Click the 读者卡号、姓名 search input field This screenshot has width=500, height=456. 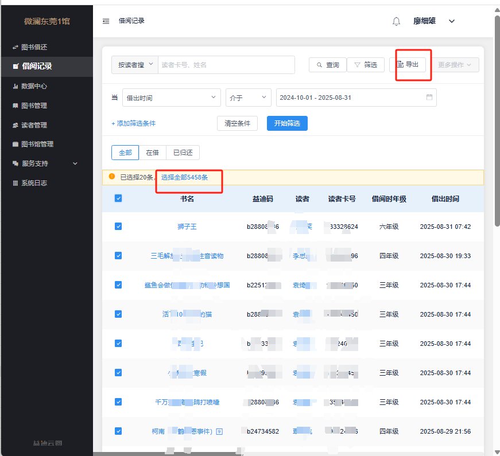(226, 65)
